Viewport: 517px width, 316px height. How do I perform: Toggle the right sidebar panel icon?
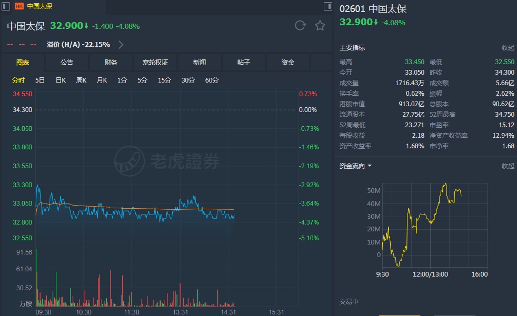pyautogui.click(x=328, y=6)
